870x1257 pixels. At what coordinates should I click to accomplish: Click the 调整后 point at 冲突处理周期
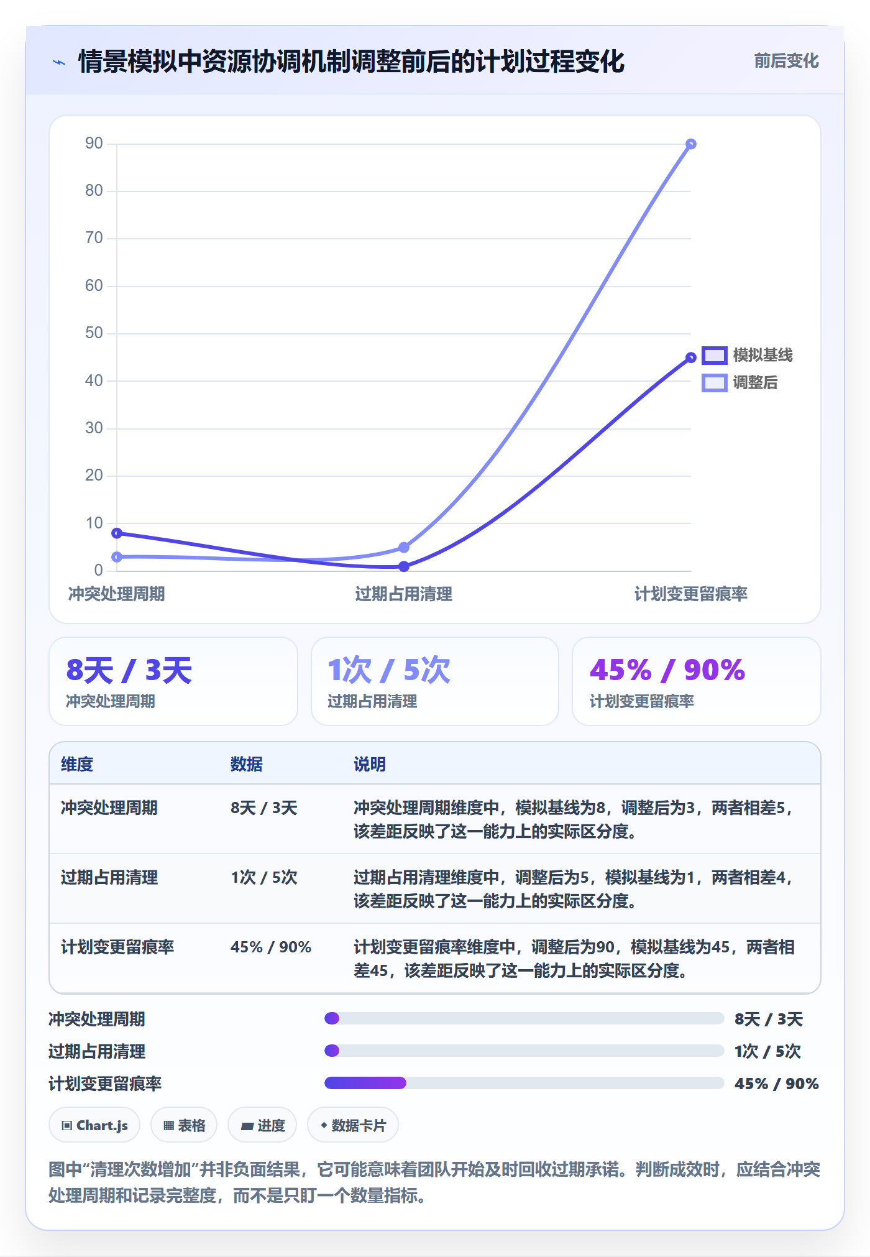pos(117,557)
